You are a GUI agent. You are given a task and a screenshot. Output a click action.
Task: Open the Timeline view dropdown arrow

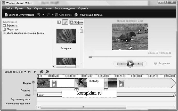coord(25,72)
